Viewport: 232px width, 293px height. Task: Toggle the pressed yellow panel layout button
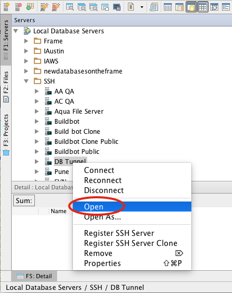pyautogui.click(x=191, y=7)
